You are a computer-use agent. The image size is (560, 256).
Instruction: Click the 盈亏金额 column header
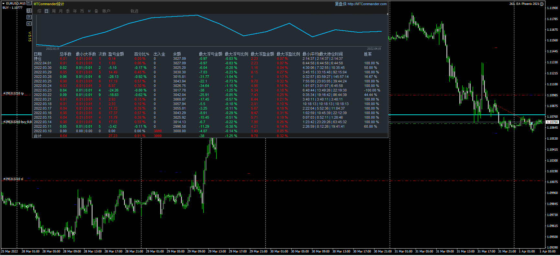click(x=116, y=54)
